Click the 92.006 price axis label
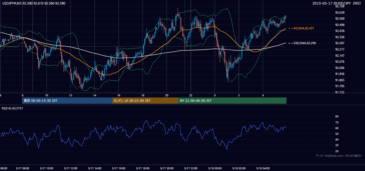The width and height of the screenshot is (365, 171). tap(340, 68)
